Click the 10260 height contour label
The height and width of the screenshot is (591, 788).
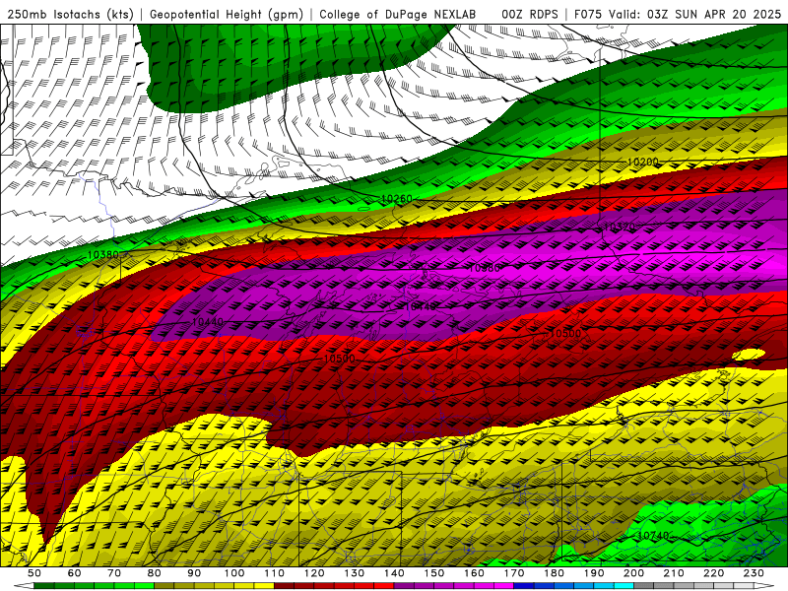click(x=397, y=199)
